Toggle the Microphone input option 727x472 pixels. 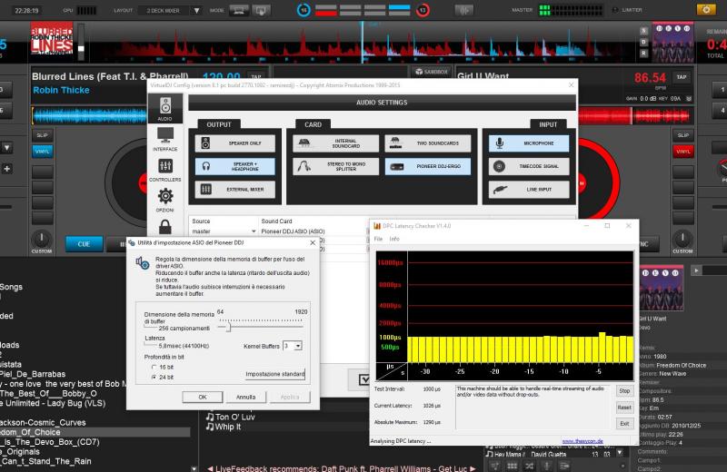coord(529,143)
